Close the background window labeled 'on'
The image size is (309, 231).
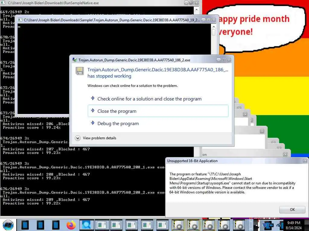click(x=285, y=154)
